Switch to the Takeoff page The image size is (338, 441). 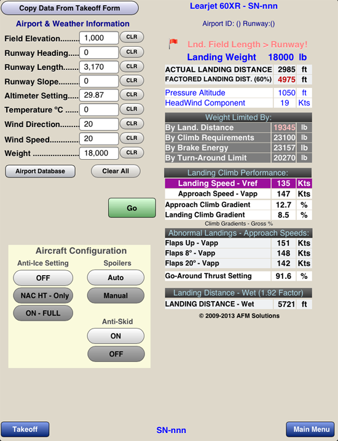(25, 429)
